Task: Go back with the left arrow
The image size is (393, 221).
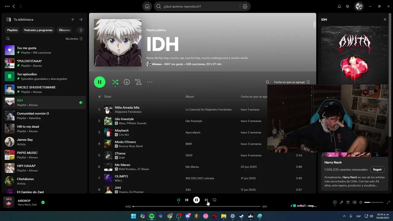Action: tap(14, 6)
